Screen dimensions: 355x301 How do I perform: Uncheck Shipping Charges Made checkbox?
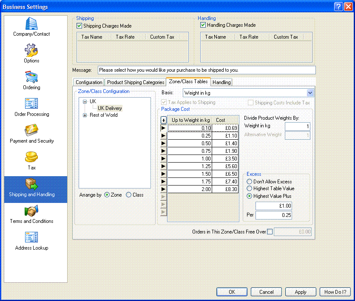[x=79, y=26]
